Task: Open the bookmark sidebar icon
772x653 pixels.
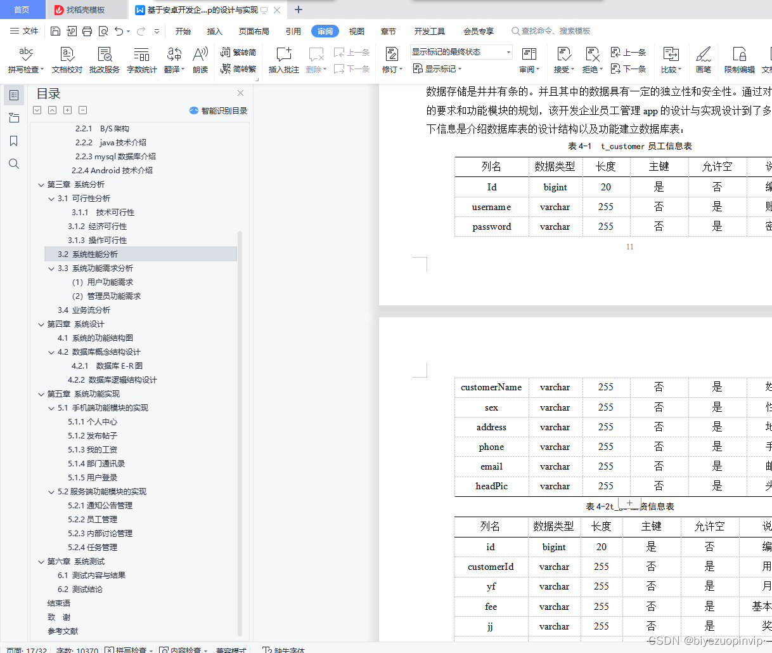Action: [x=14, y=141]
